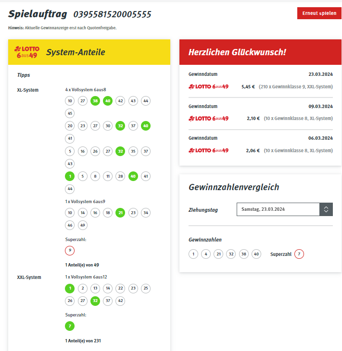Click the number 20 ball
This screenshot has width=342, height=351.
tap(70, 126)
